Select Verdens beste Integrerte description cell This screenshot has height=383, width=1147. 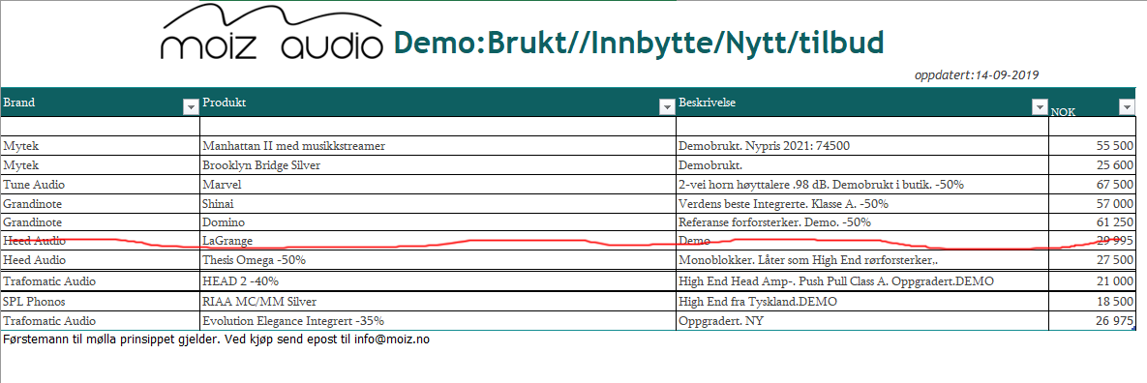[861, 203]
